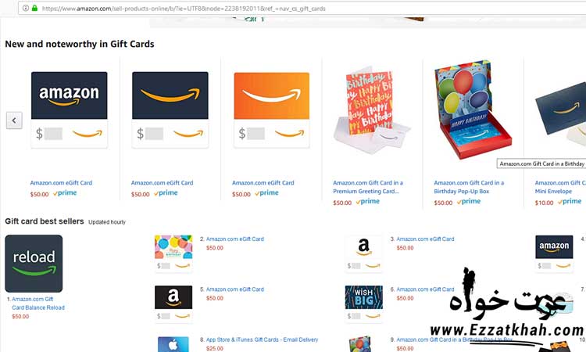The image size is (586, 352).
Task: Click the Wish Big eGift card thumbnail
Action: pos(363,304)
